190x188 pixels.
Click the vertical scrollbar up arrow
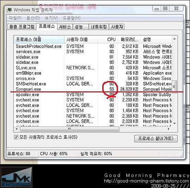[x=175, y=39]
